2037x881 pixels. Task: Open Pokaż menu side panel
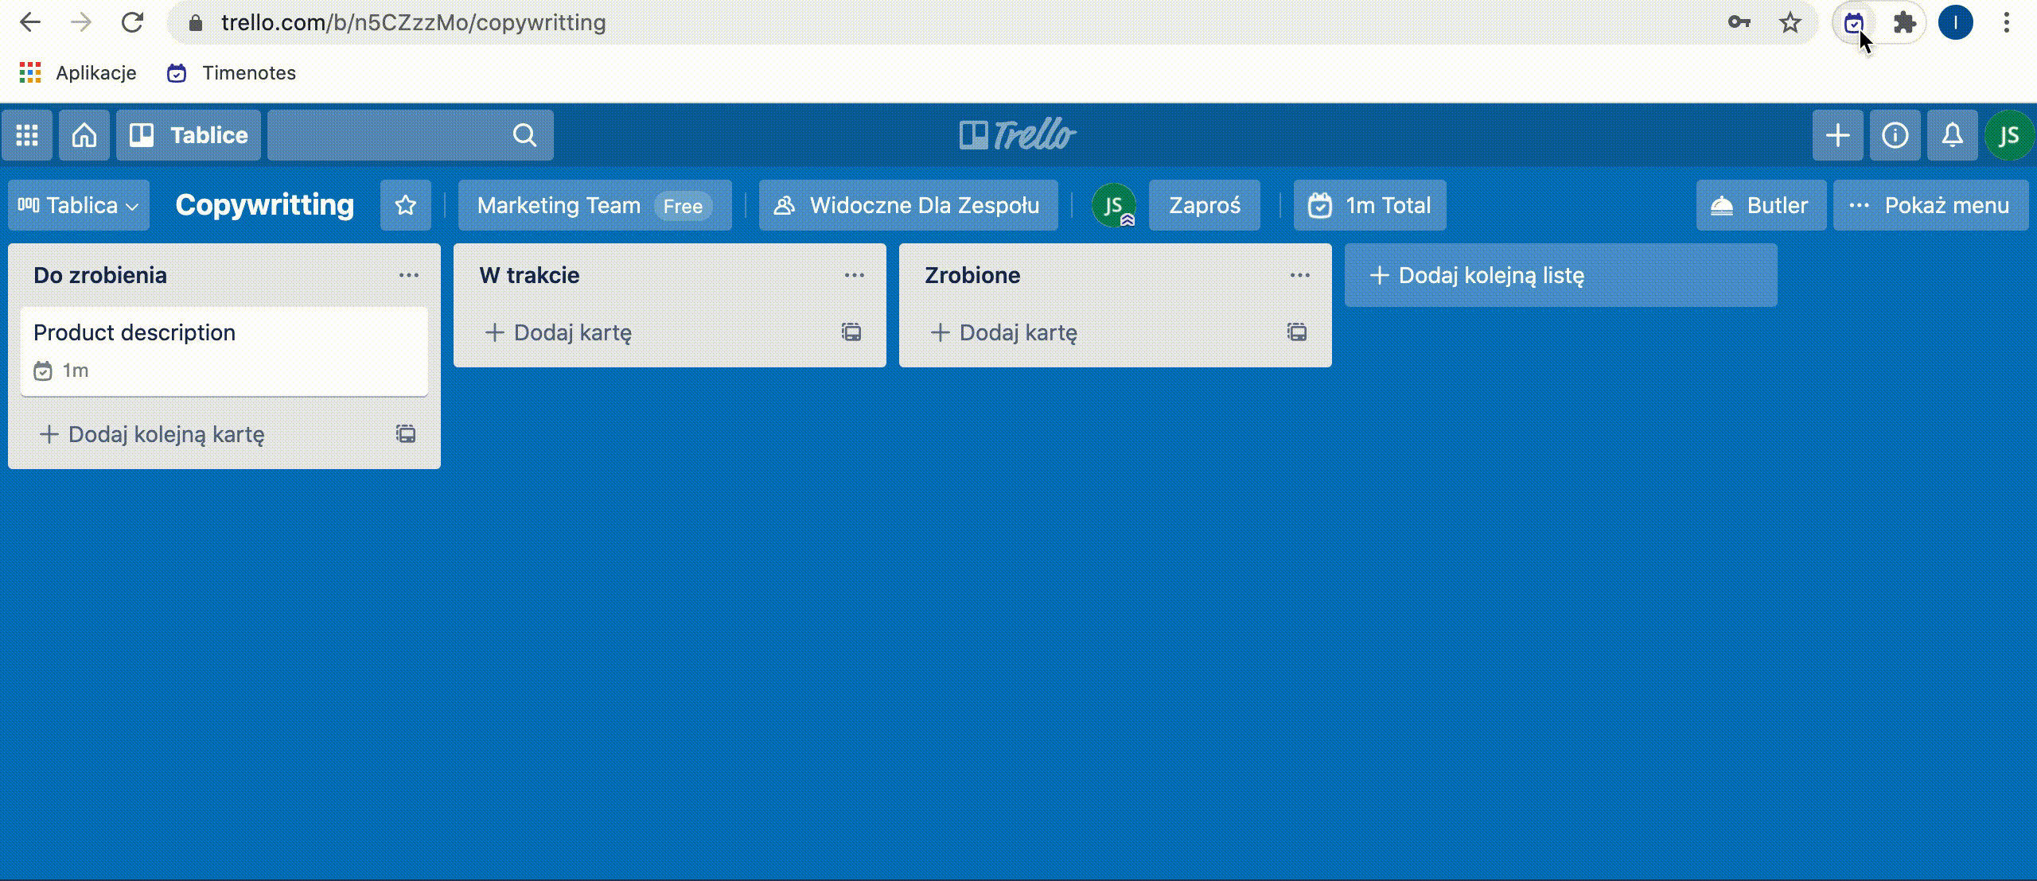[x=1930, y=205]
